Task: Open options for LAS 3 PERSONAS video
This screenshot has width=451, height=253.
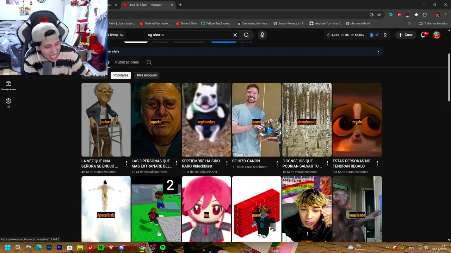Action: coord(177,163)
